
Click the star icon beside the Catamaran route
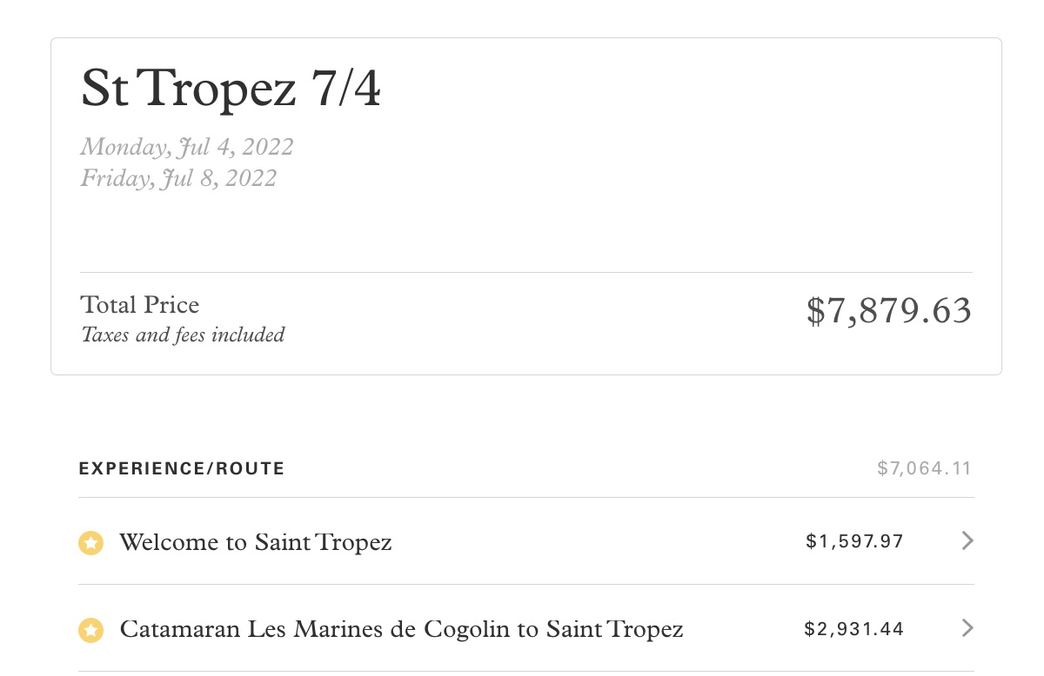tap(90, 630)
